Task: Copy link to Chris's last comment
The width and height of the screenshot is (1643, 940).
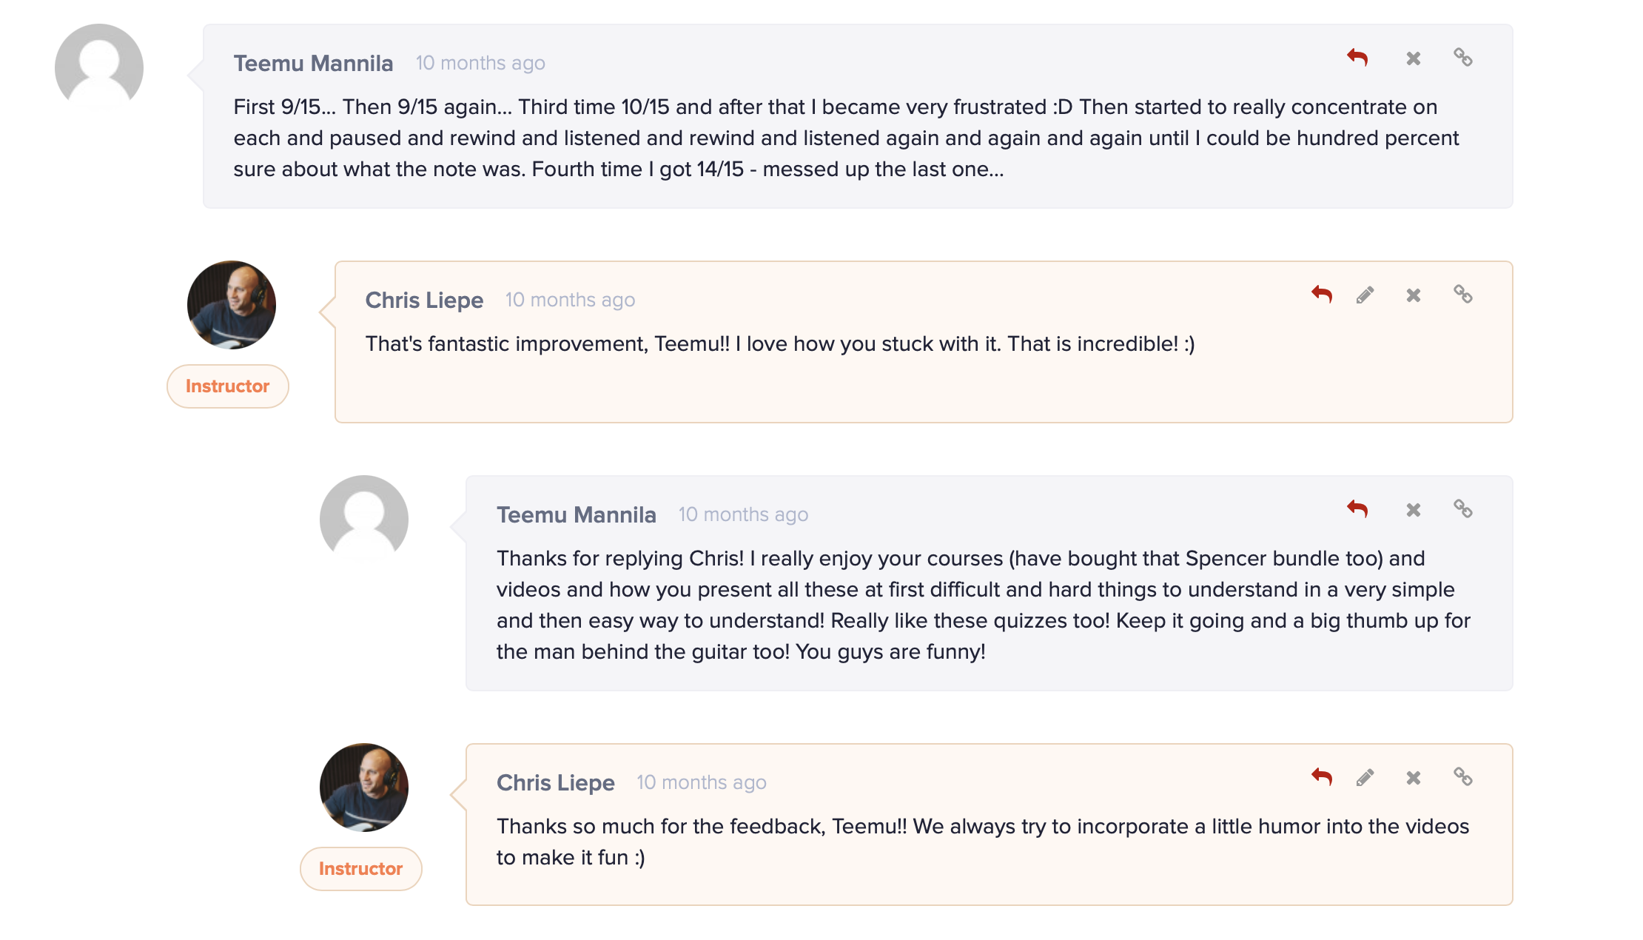Action: [x=1462, y=777]
